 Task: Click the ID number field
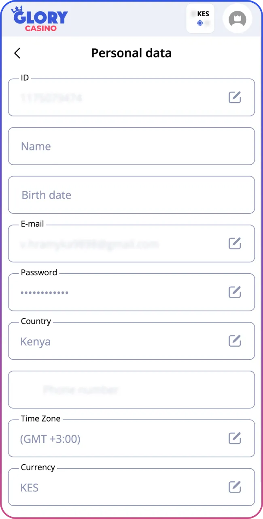[131, 97]
